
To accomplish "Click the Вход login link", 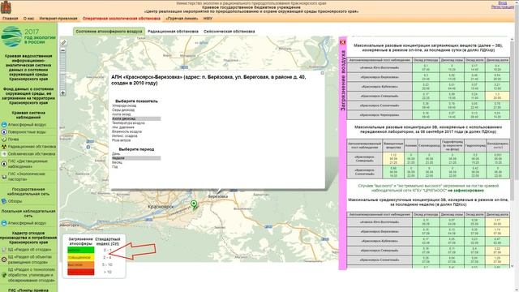I will coord(503,2).
